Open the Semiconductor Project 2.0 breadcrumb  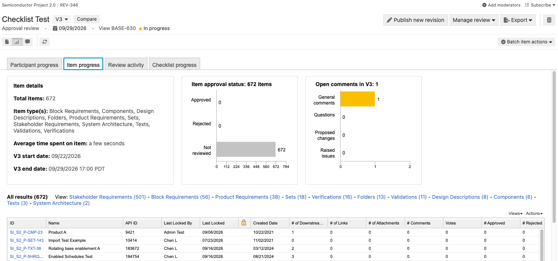29,5
